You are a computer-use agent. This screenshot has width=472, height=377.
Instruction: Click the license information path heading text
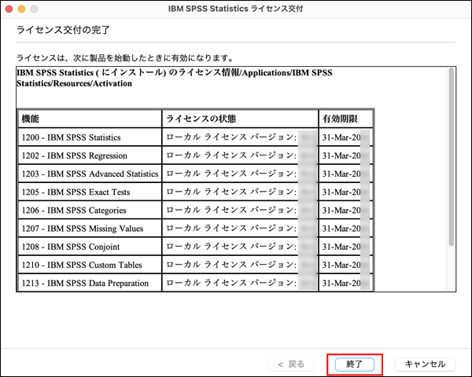(175, 78)
